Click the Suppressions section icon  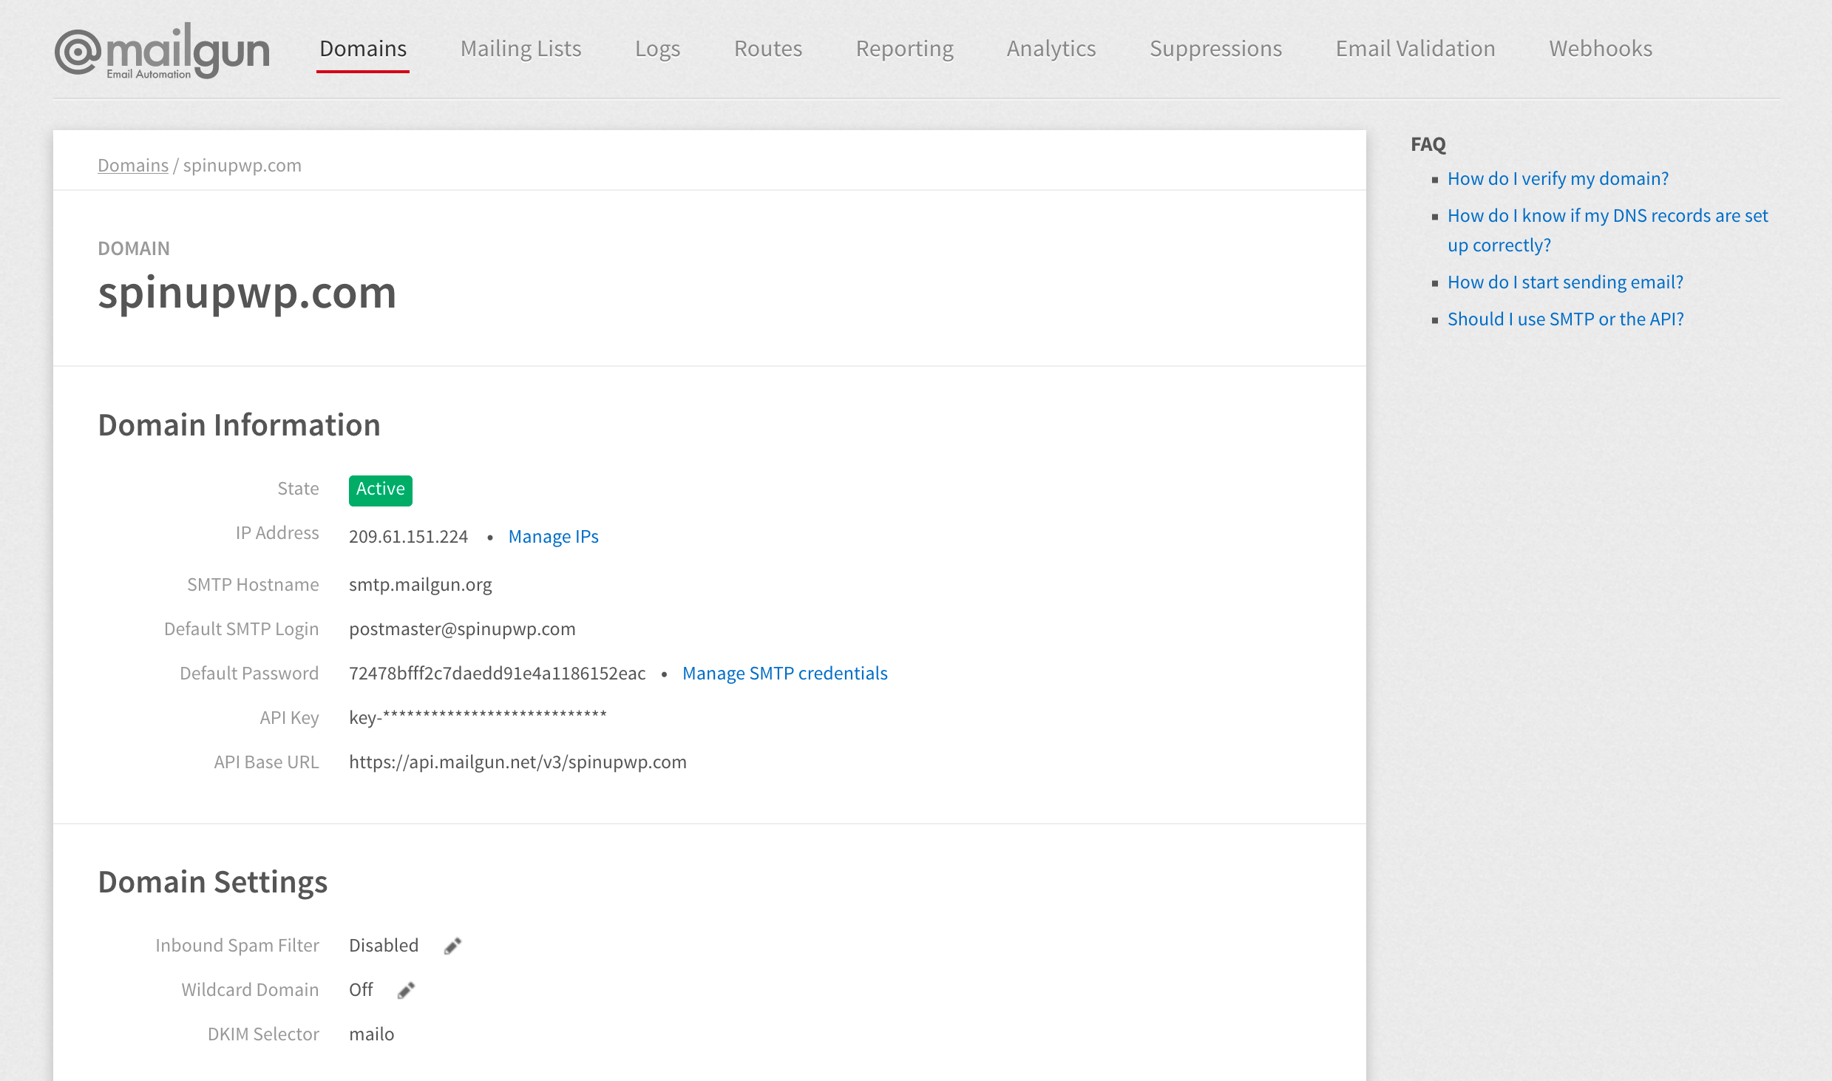click(x=1215, y=47)
